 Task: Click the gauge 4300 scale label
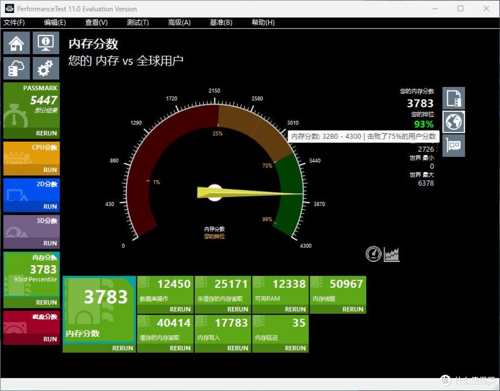pos(306,246)
